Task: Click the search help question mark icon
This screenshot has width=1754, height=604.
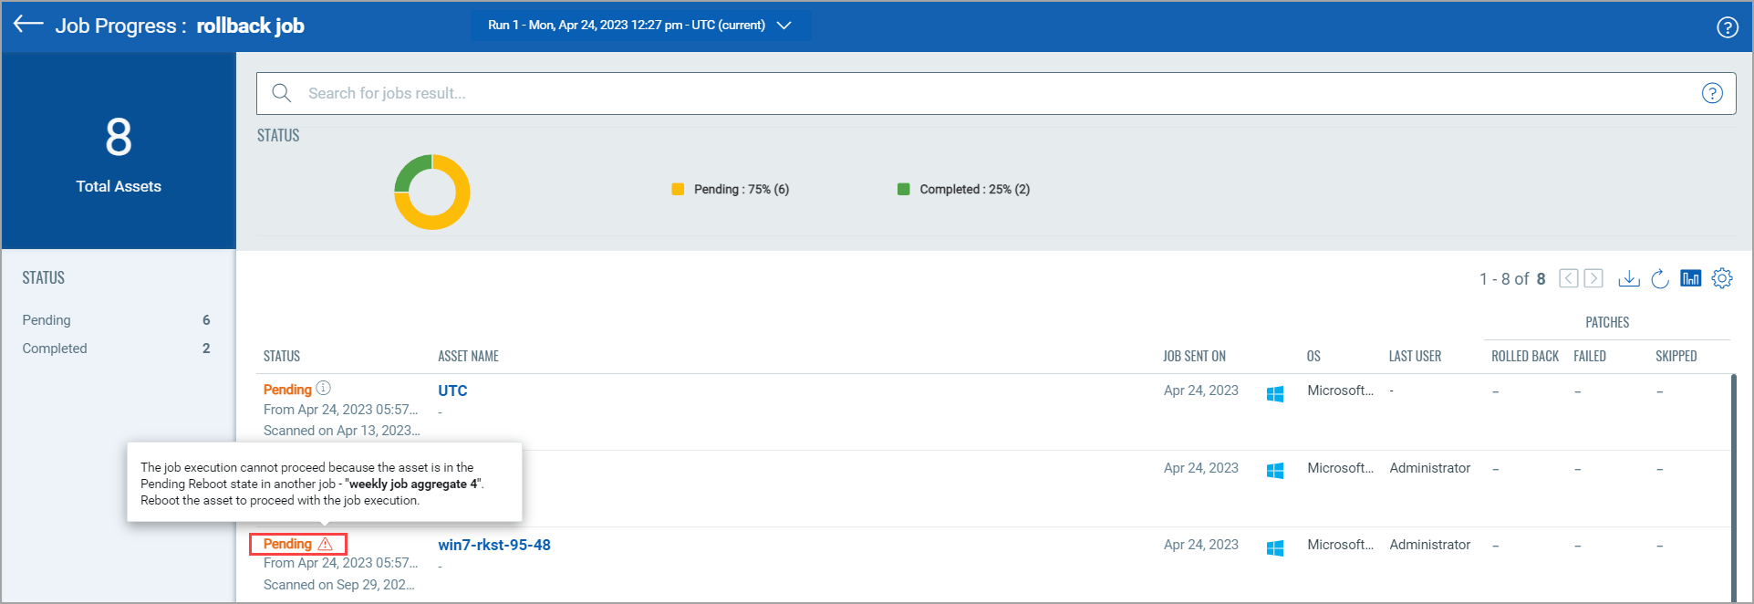Action: 1712,93
